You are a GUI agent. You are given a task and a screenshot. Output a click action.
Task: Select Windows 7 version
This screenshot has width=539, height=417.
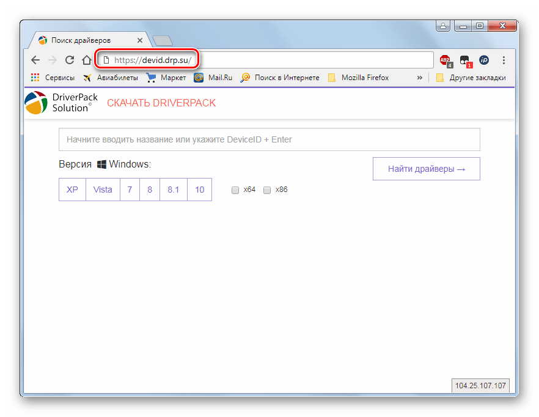coord(130,190)
